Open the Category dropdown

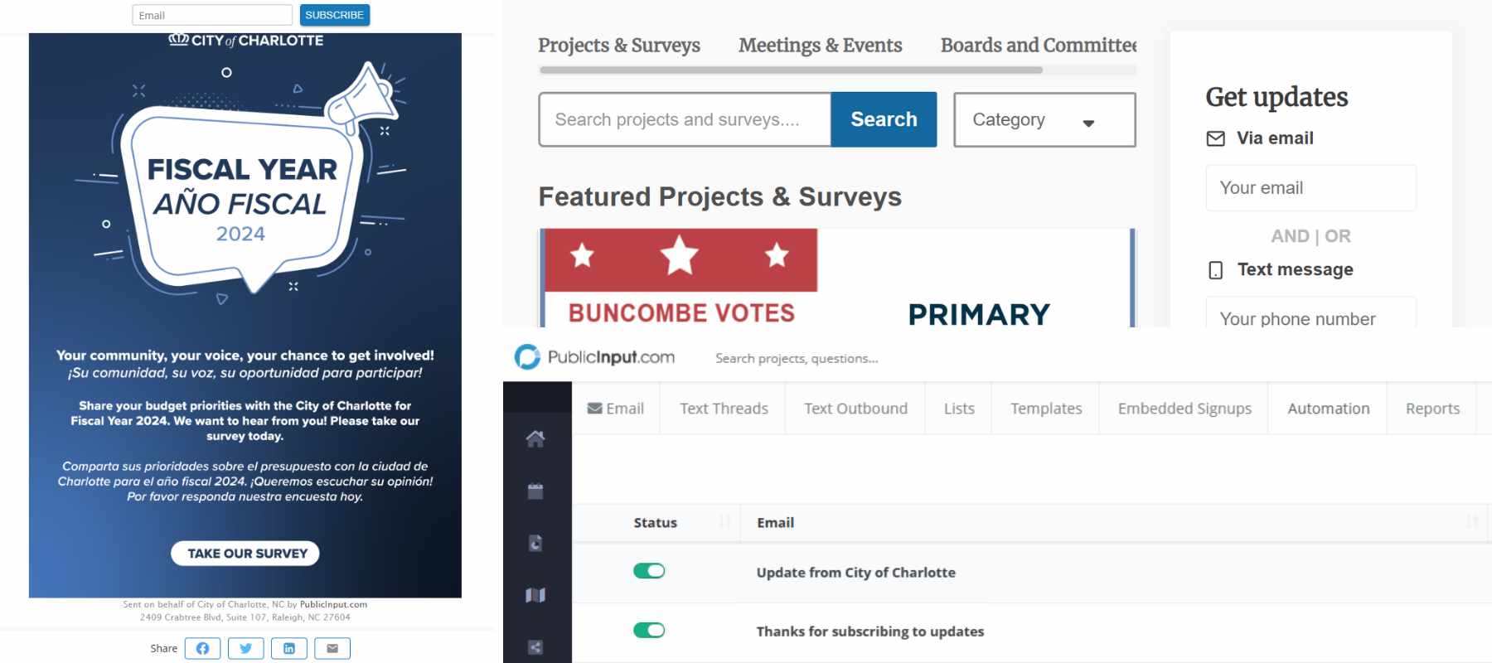(x=1044, y=120)
